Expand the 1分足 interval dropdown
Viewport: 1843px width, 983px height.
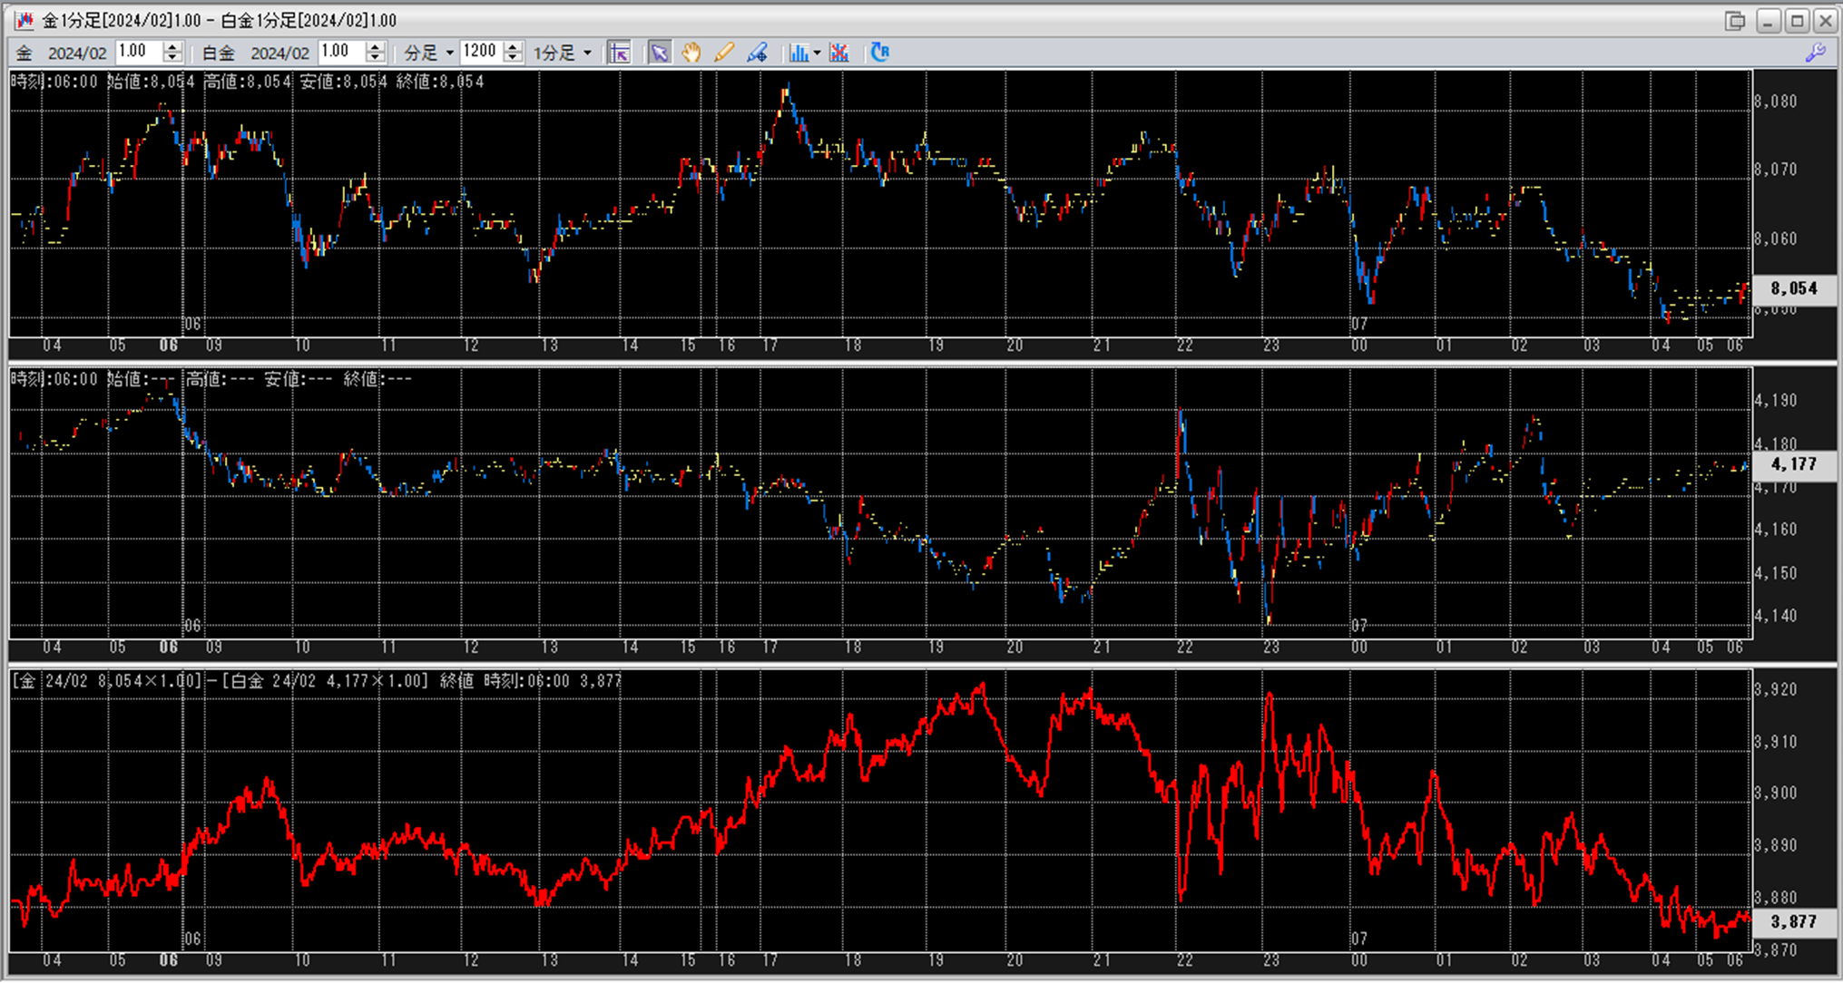pos(563,53)
